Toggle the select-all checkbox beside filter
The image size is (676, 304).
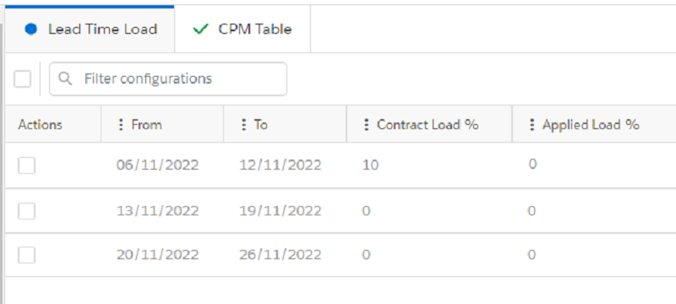(23, 79)
